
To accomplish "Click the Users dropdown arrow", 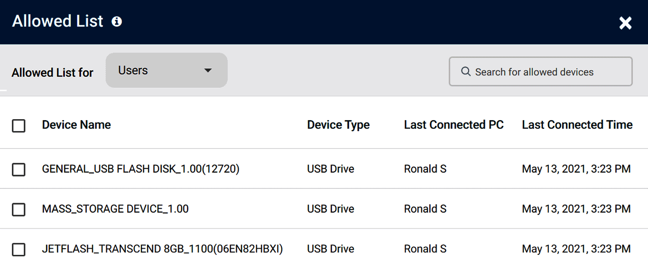I will 207,71.
